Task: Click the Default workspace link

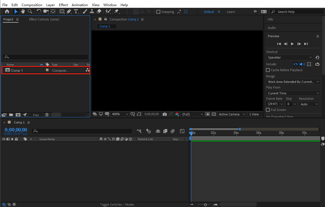Action: click(209, 12)
